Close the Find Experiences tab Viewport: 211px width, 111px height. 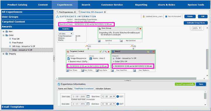[x=75, y=12]
